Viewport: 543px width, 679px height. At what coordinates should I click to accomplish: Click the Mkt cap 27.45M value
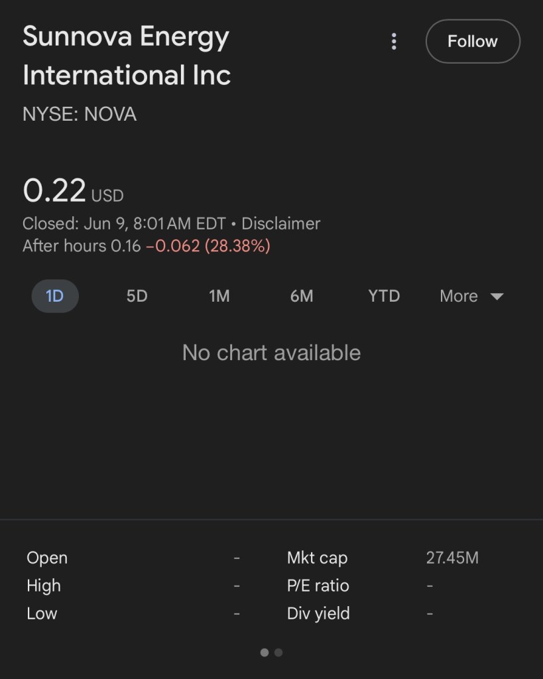click(x=452, y=558)
